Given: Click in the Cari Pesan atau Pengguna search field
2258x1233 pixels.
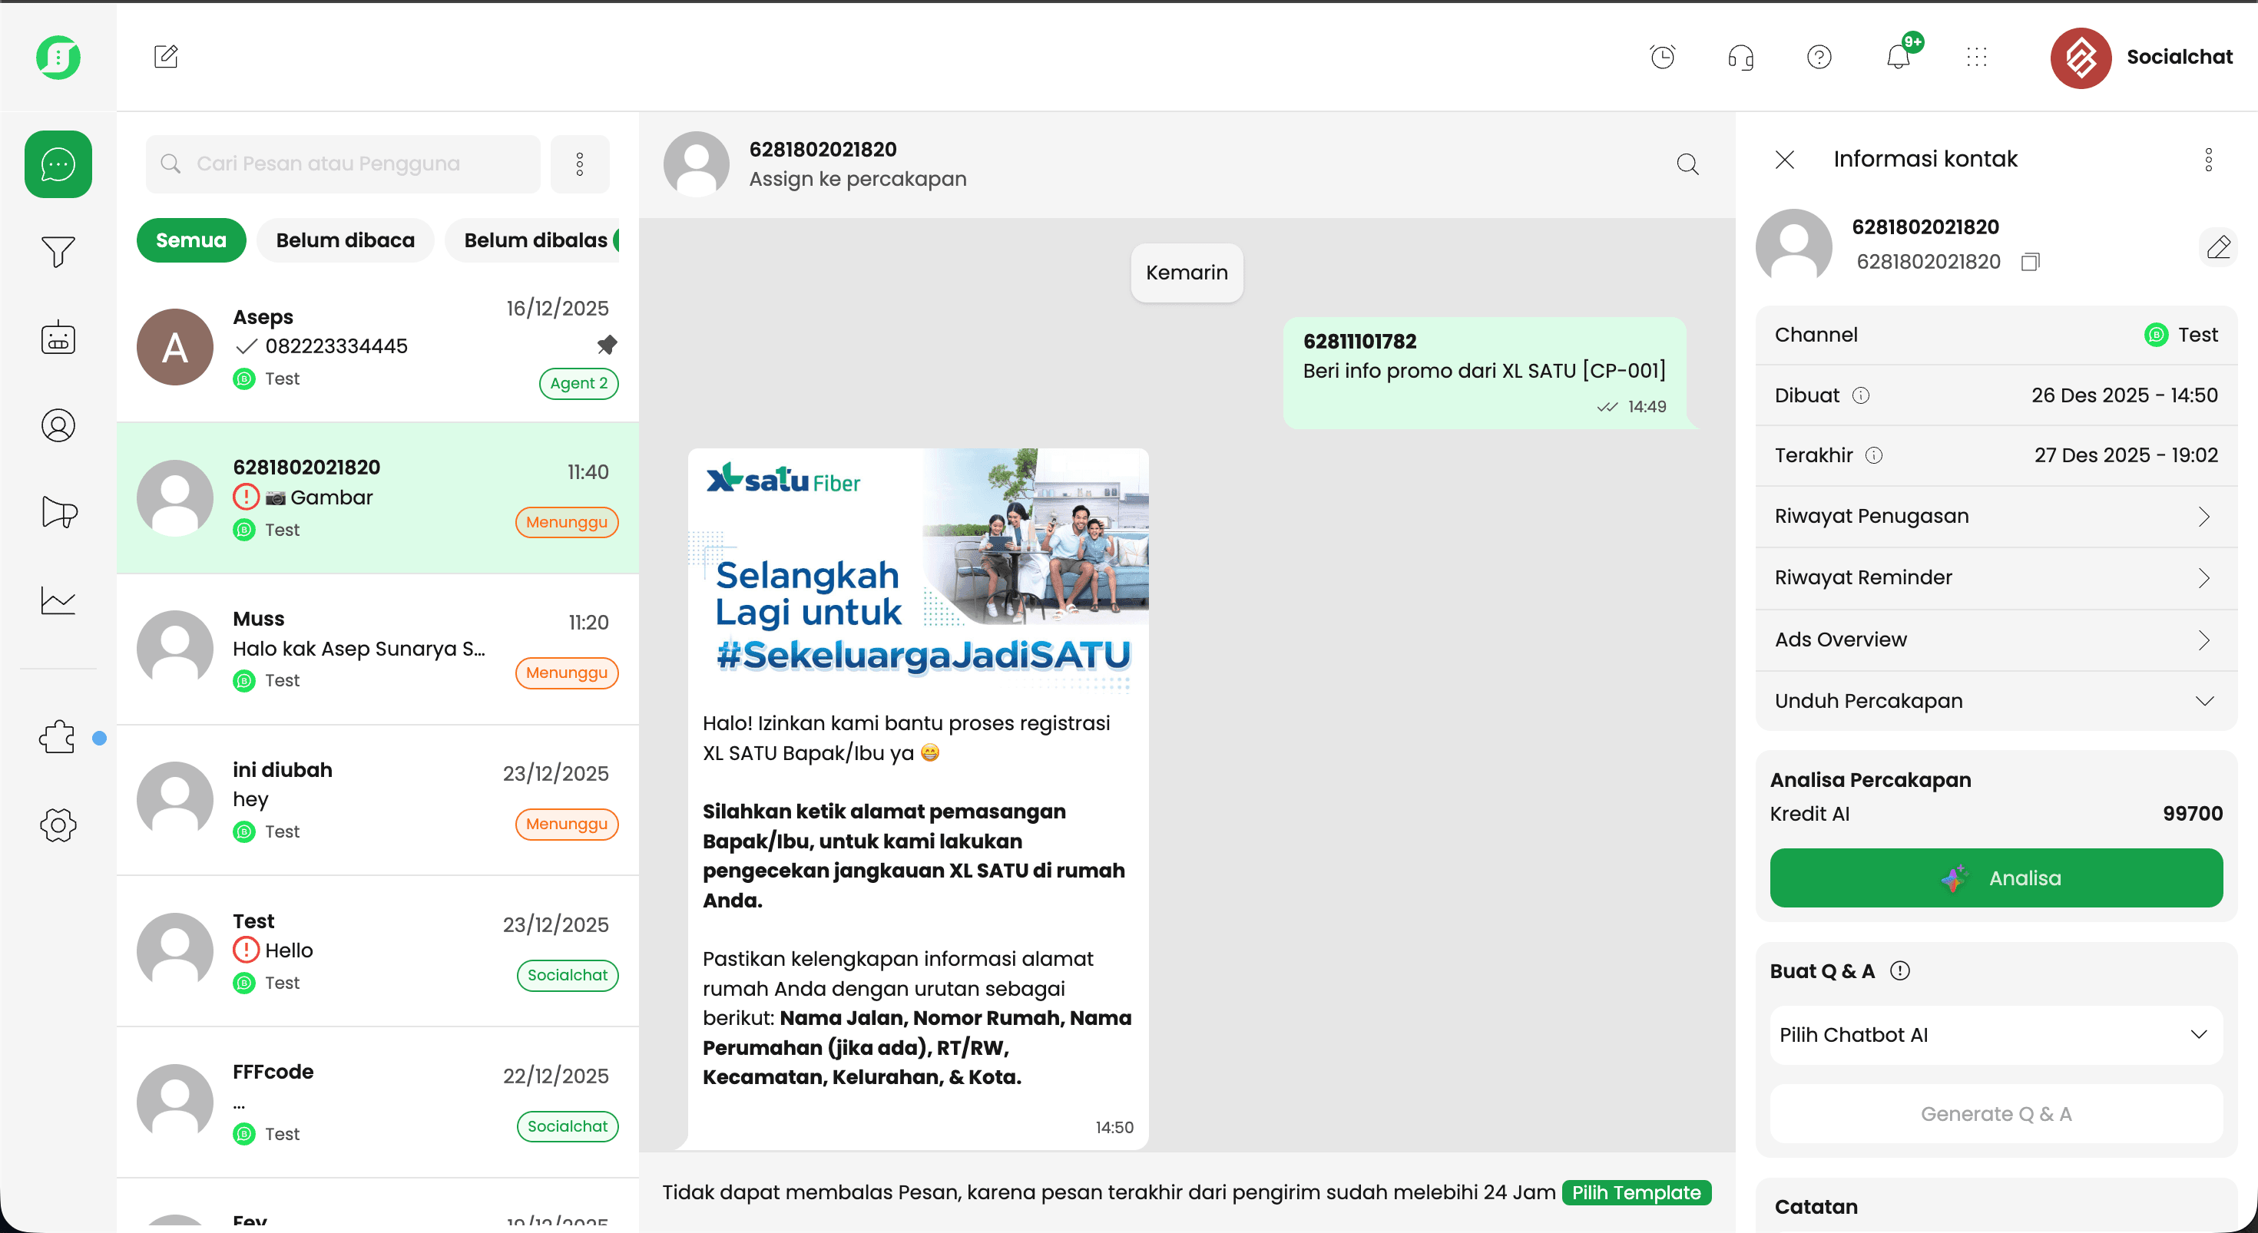Looking at the screenshot, I should (x=343, y=164).
